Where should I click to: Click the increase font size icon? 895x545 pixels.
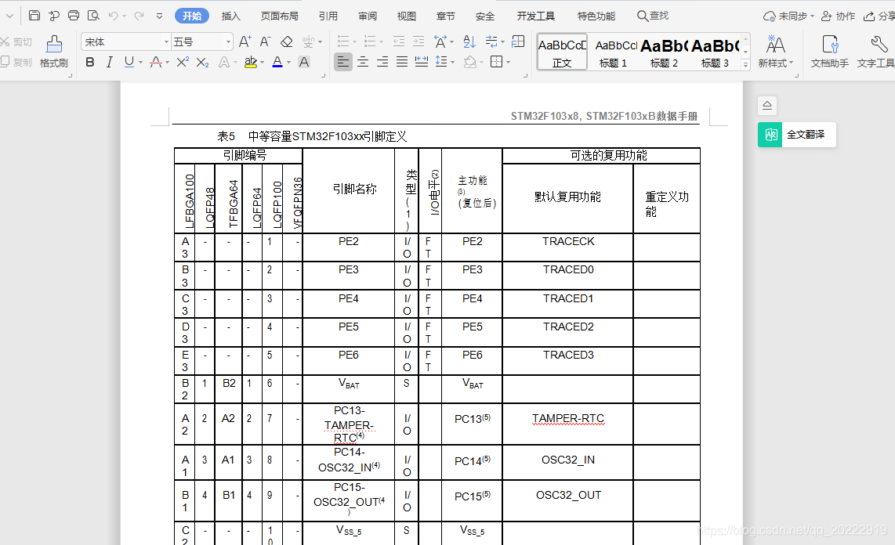[245, 42]
